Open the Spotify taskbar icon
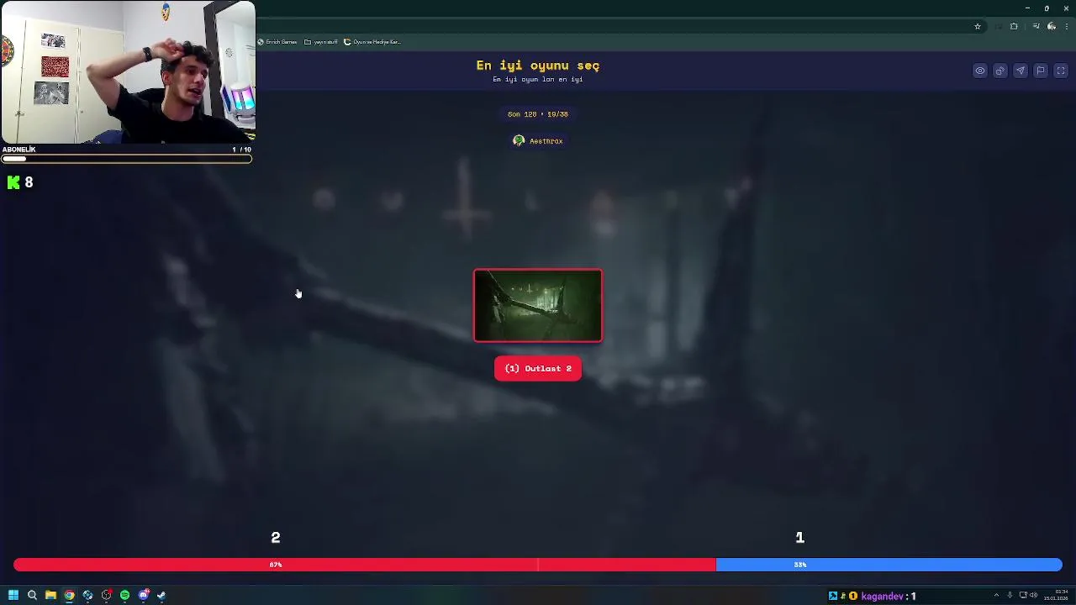Screen dimensions: 1076x605 click(x=124, y=596)
